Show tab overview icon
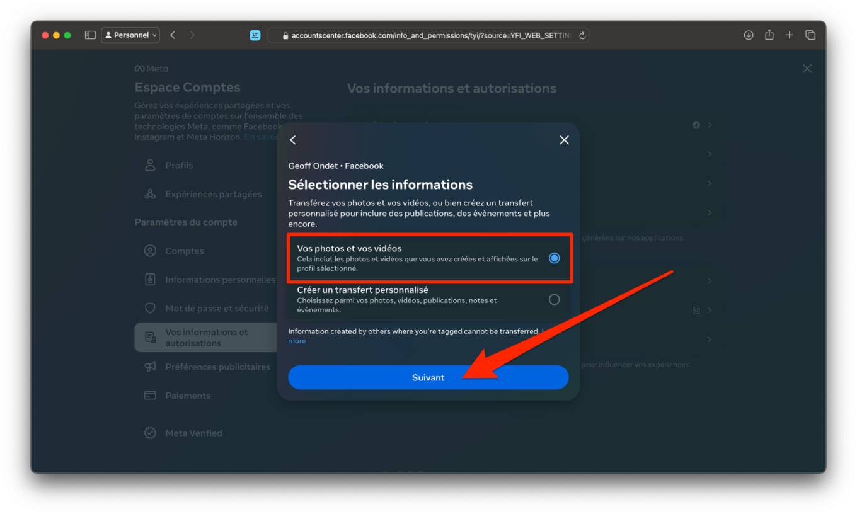This screenshot has height=514, width=857. click(810, 35)
